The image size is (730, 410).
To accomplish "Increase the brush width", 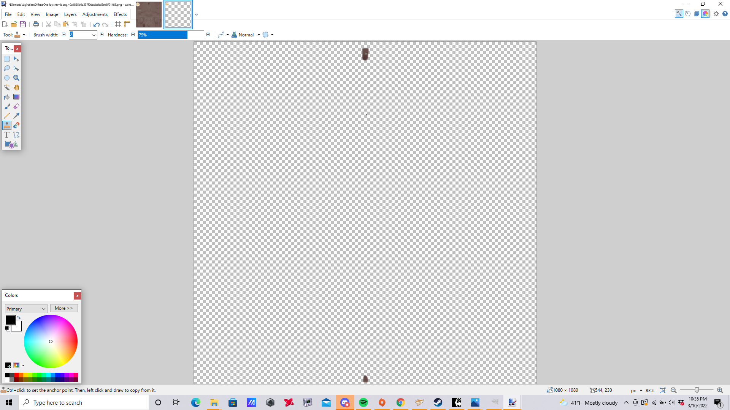I will point(102,35).
